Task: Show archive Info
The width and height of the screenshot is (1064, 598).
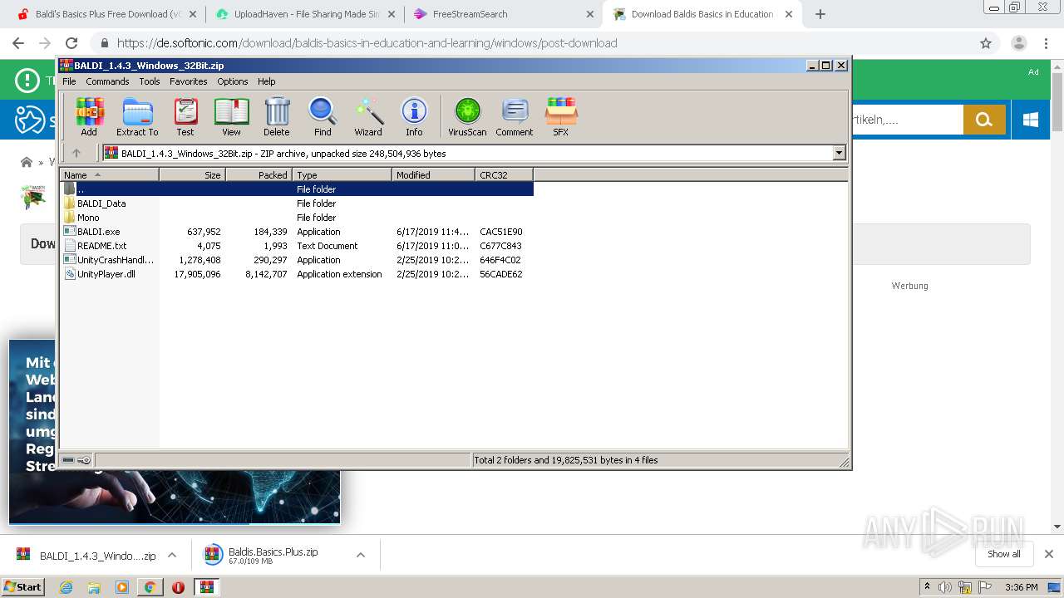Action: (414, 116)
